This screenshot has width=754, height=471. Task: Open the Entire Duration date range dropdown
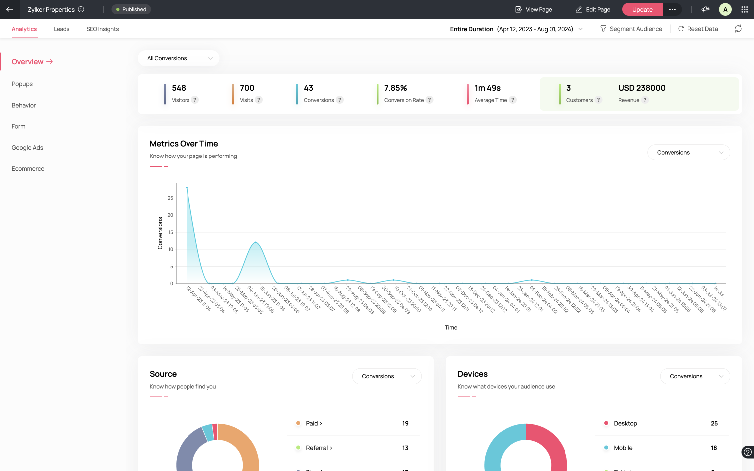(516, 29)
